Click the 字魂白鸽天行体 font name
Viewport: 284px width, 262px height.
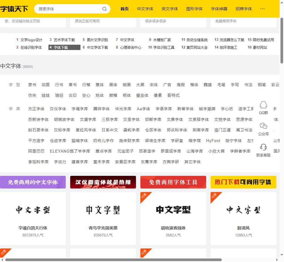point(33,228)
